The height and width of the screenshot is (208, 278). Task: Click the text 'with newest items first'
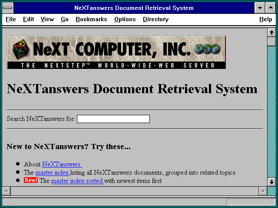coord(133,181)
